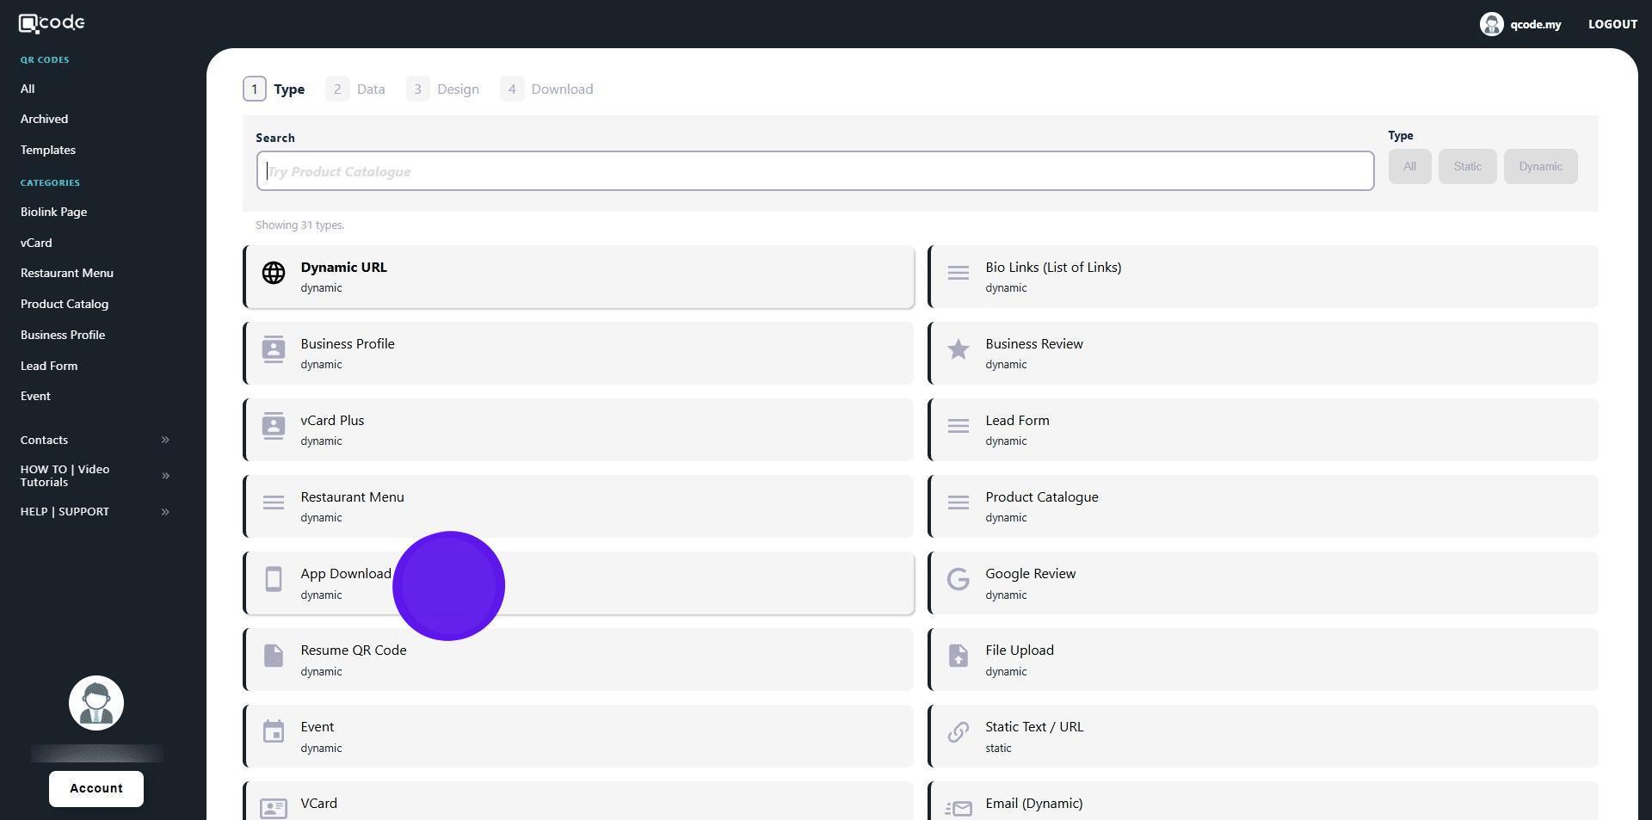Log out using the LOGOUT link
Viewport: 1652px width, 820px height.
click(x=1612, y=24)
